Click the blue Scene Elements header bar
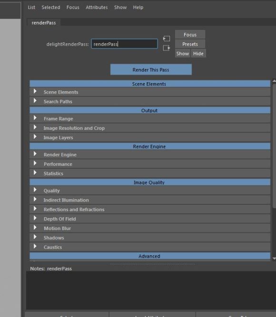The width and height of the screenshot is (276, 317). pos(150,84)
